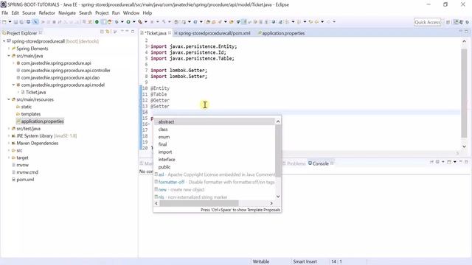Click 'Smart Insert' in the status bar
The height and width of the screenshot is (265, 472).
[x=305, y=262]
